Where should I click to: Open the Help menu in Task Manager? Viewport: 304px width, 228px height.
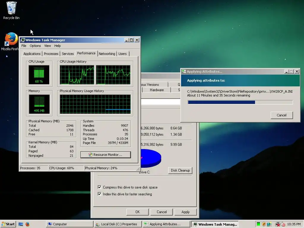[57, 46]
